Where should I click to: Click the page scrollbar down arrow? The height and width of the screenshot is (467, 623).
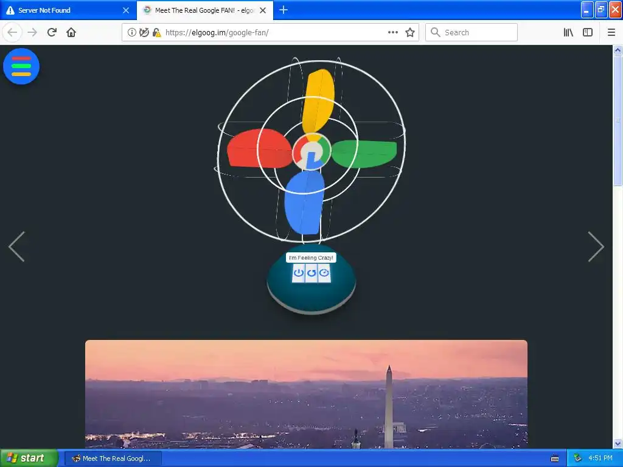[x=618, y=443]
